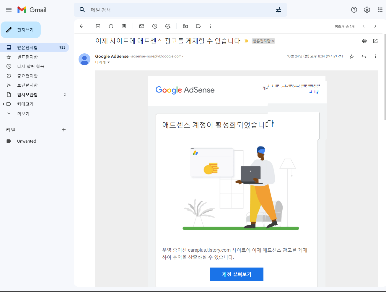Create new label with plus icon

[x=64, y=130]
